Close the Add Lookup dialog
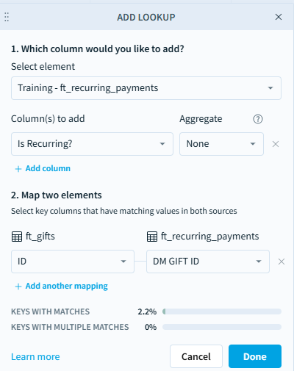This screenshot has height=371, width=294. pyautogui.click(x=279, y=17)
